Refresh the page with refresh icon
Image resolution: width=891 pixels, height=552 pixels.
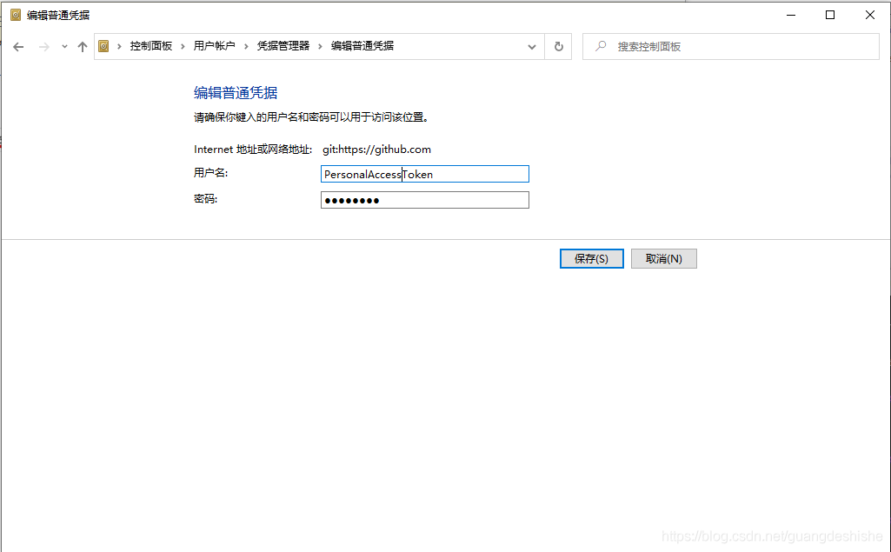559,47
